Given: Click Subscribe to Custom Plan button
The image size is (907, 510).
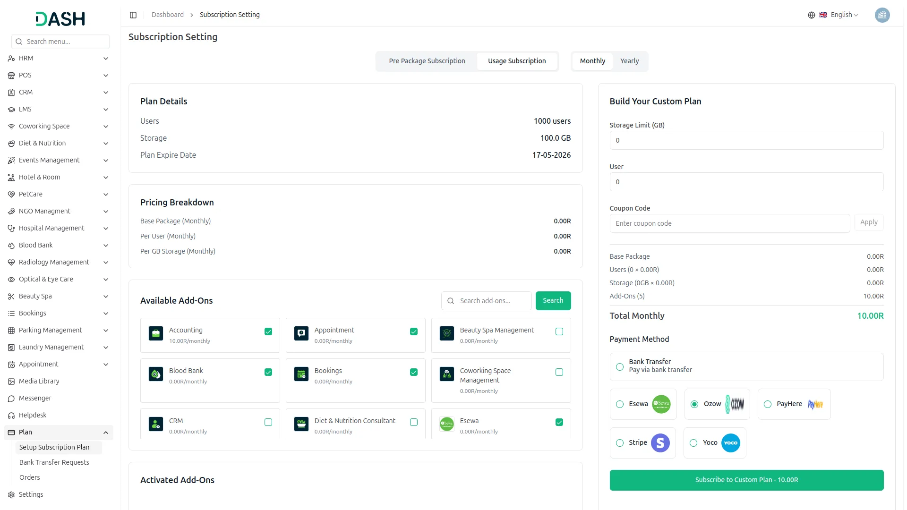Looking at the screenshot, I should pos(746,480).
